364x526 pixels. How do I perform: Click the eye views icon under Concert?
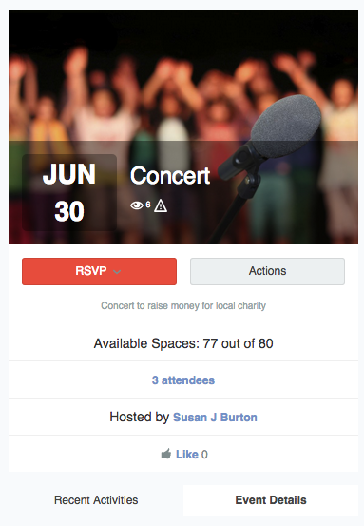[x=137, y=205]
